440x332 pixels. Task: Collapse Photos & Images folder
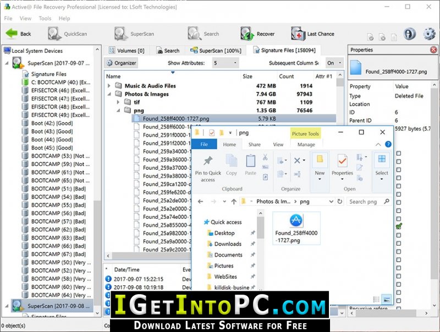[x=109, y=94]
